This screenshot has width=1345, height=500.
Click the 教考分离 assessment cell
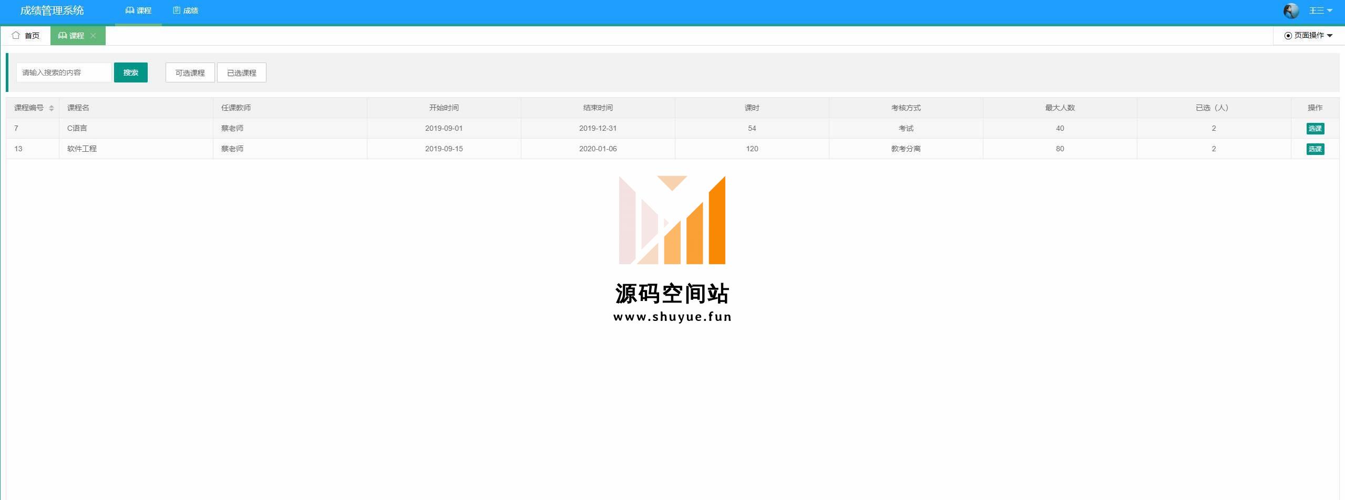click(906, 149)
